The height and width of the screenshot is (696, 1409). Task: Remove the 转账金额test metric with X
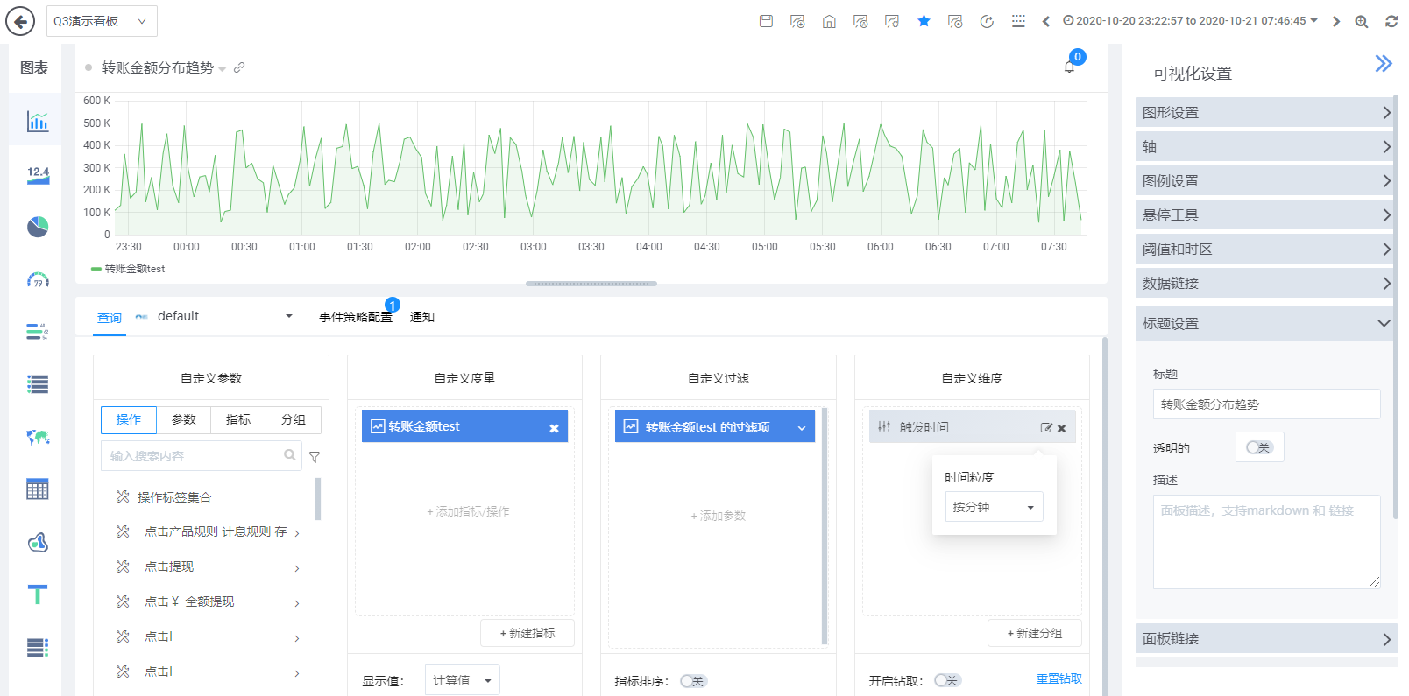tap(554, 428)
